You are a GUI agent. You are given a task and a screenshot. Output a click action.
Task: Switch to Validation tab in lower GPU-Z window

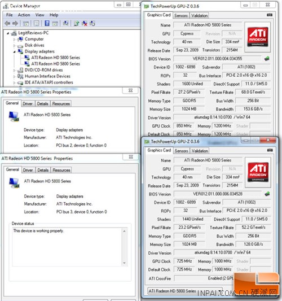(200, 151)
